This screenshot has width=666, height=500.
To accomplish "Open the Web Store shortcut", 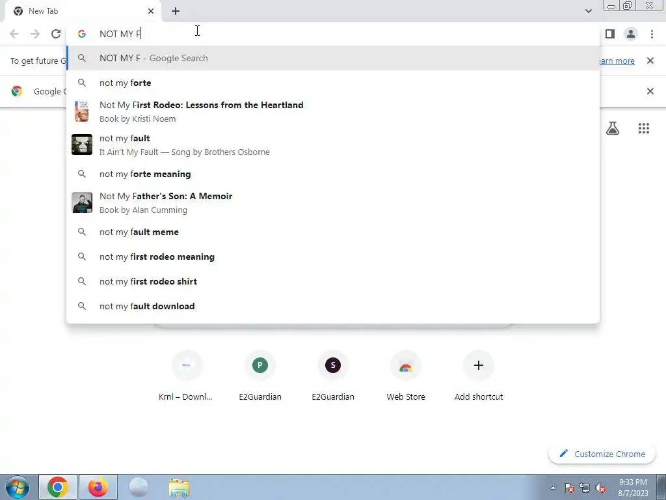I will pyautogui.click(x=406, y=376).
